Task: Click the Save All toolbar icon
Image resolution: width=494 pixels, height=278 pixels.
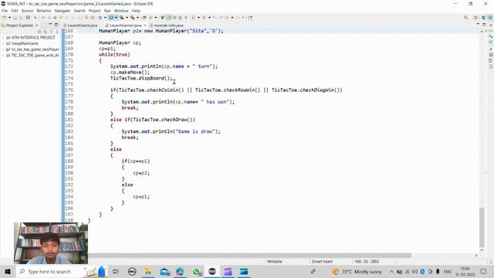Action: [21, 18]
